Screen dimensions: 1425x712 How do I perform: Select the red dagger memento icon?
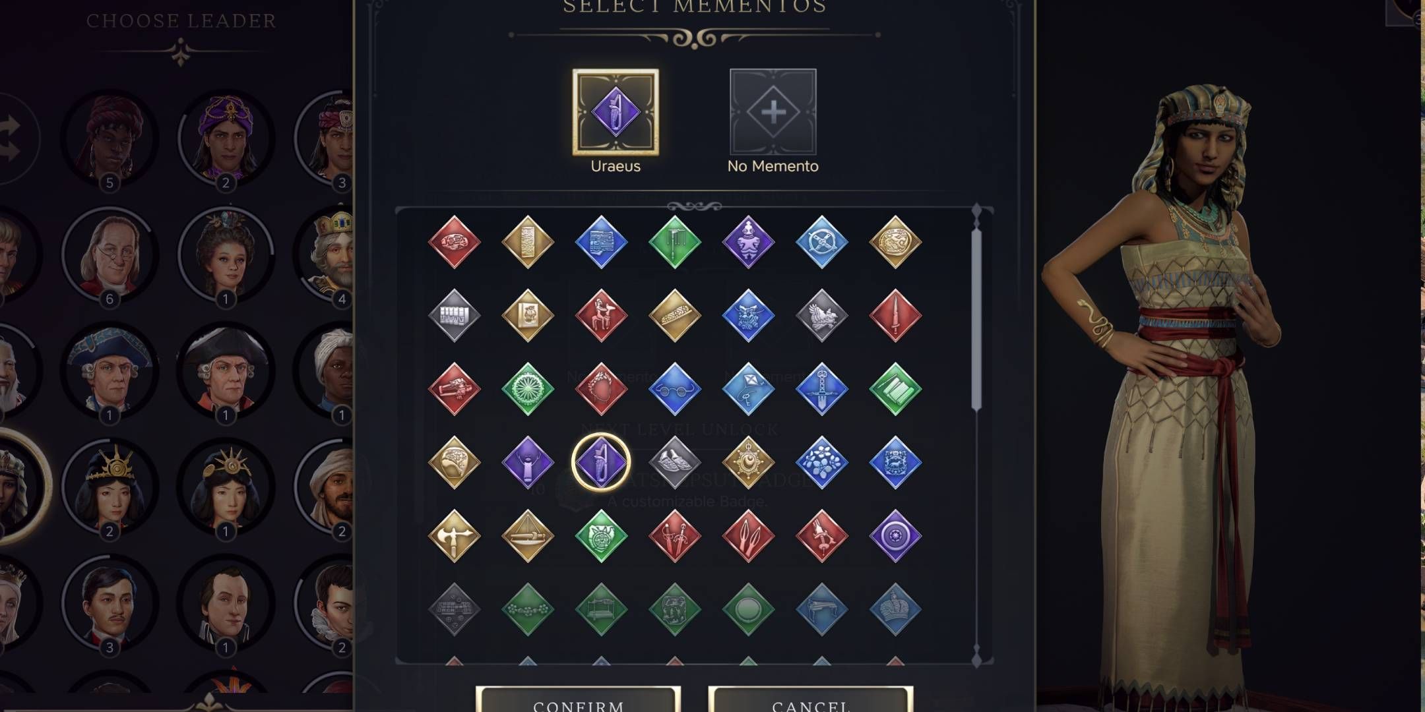coord(895,316)
